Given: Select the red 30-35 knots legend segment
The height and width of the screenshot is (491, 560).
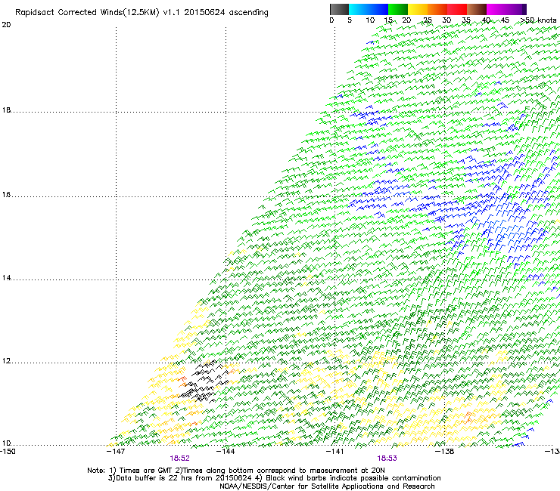Looking at the screenshot, I should 457,9.
